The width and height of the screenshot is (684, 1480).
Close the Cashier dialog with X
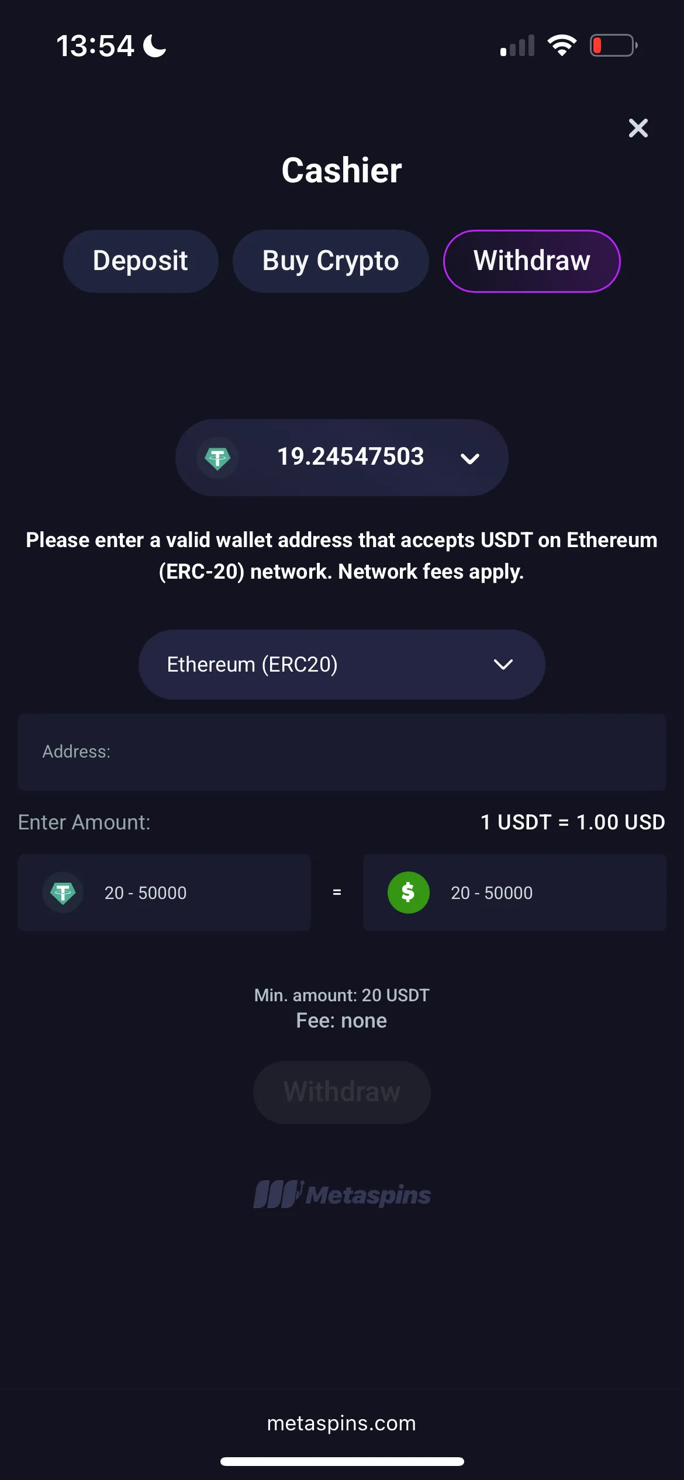click(638, 128)
